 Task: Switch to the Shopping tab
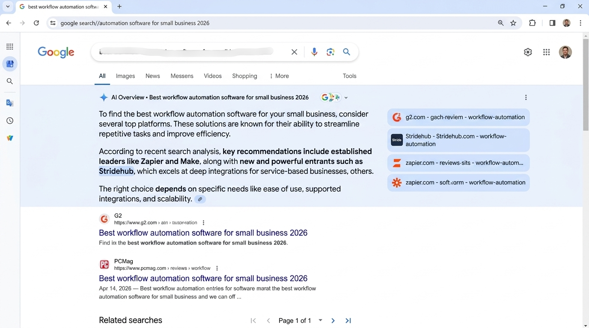point(244,76)
